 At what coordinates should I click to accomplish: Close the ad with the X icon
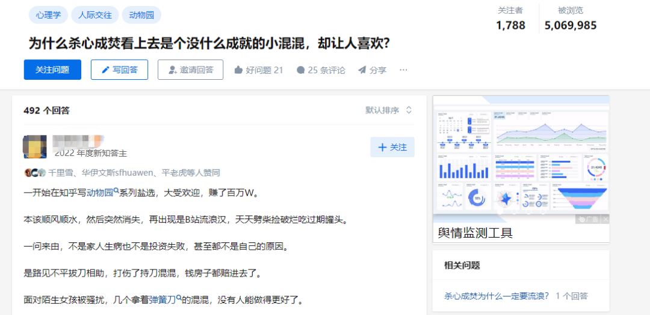tap(605, 220)
